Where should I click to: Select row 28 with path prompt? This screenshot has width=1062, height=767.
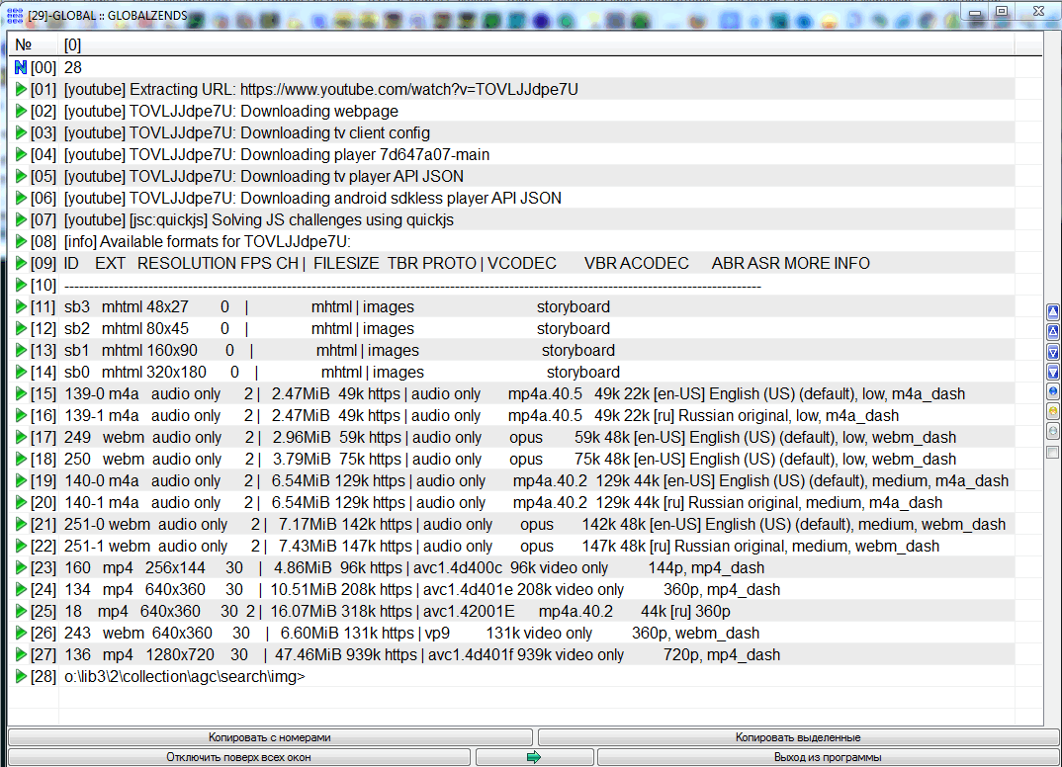[184, 677]
